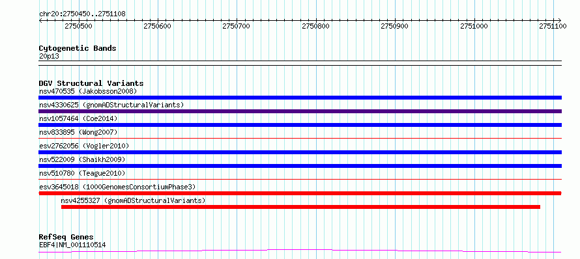Click the 2751000 ruler tick label
The image size is (580, 259).
pos(474,26)
